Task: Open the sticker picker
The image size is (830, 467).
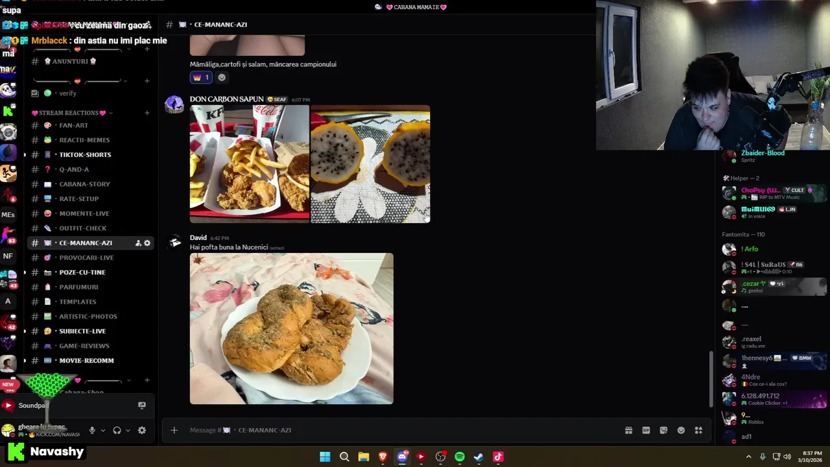Action: coord(663,430)
